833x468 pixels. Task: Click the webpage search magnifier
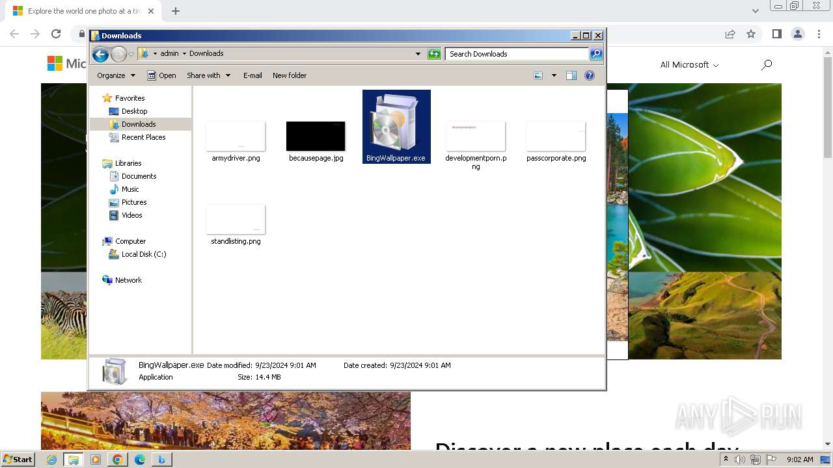pyautogui.click(x=767, y=64)
